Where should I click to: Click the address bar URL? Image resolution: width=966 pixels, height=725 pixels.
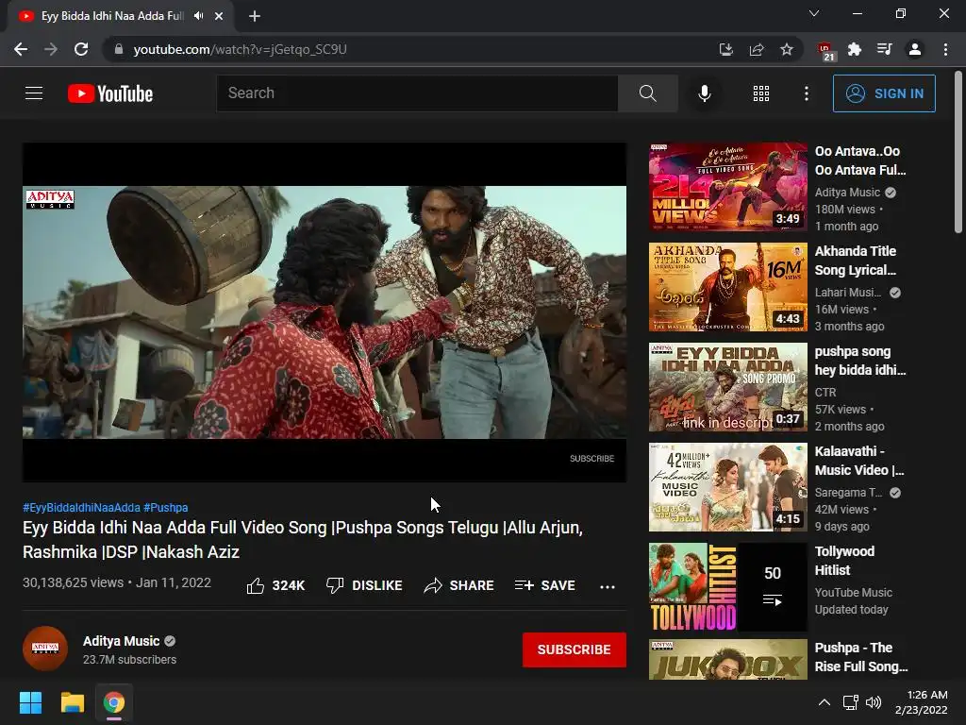(x=241, y=49)
